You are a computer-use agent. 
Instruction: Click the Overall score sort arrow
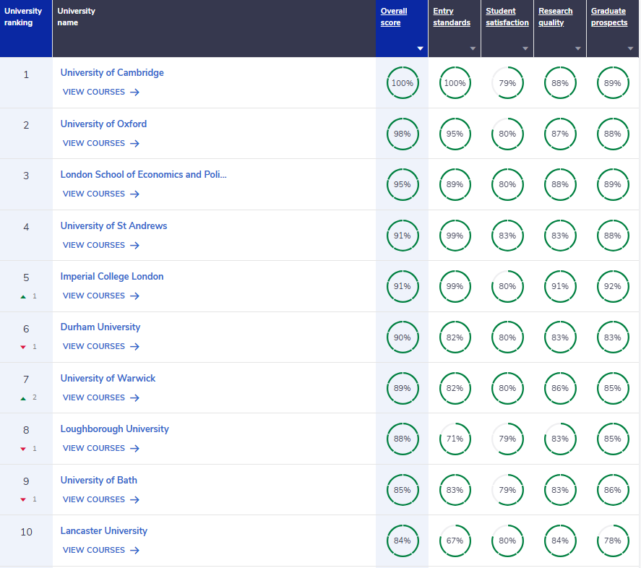(420, 48)
